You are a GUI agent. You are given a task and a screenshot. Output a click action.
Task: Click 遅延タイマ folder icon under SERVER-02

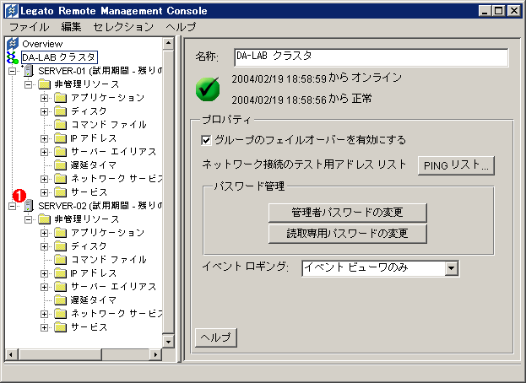click(x=61, y=299)
